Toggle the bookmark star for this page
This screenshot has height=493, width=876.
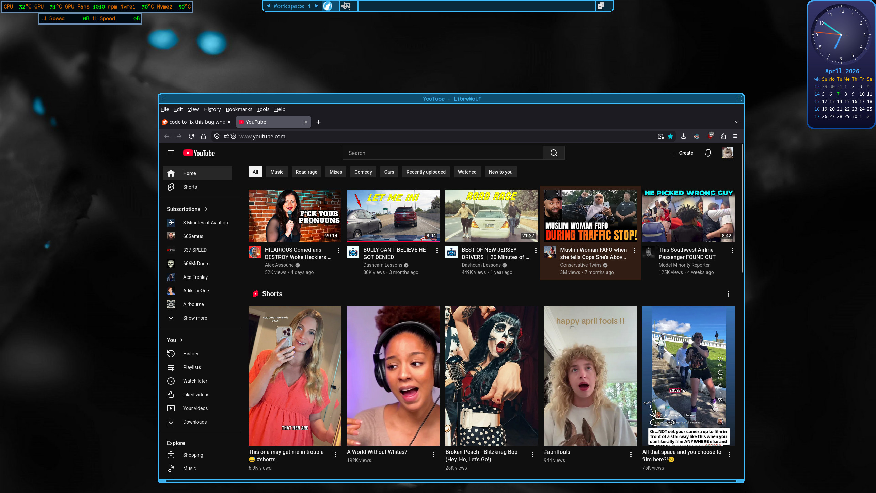[670, 136]
